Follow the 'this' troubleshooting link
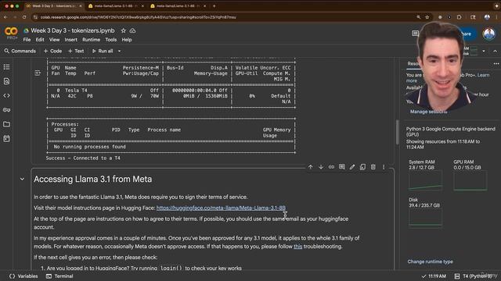Viewport: 501px width, 281px height. (297, 247)
